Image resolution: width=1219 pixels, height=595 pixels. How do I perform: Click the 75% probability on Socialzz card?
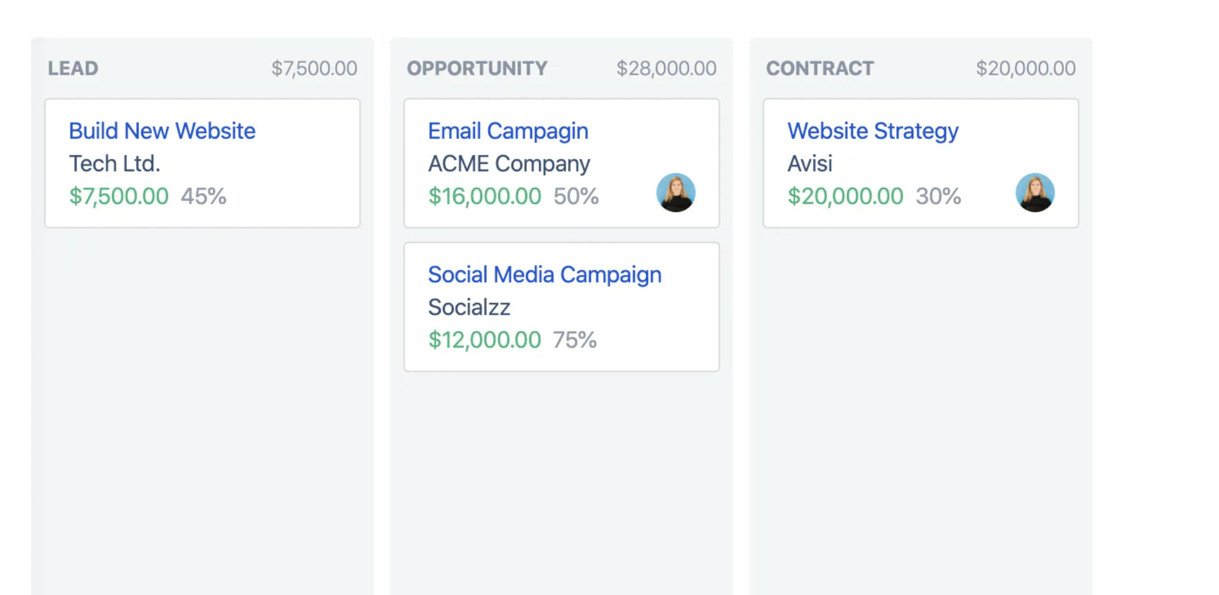click(x=575, y=340)
